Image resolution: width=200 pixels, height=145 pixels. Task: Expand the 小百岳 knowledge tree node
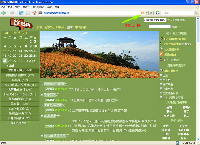tap(161, 80)
